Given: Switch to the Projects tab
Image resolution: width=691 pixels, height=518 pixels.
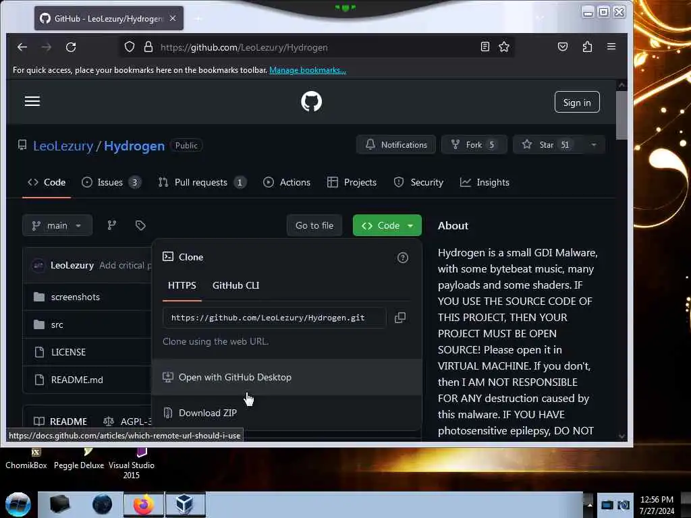Looking at the screenshot, I should tap(352, 182).
